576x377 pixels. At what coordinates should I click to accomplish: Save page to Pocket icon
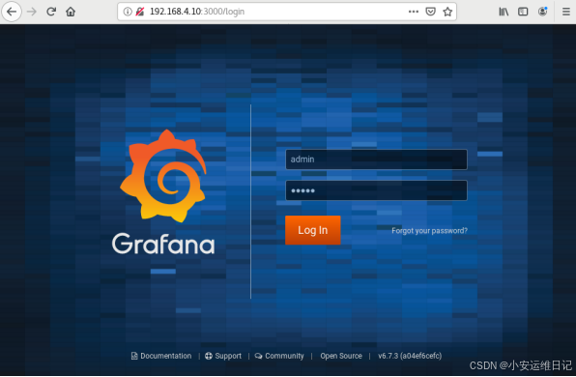pos(430,12)
